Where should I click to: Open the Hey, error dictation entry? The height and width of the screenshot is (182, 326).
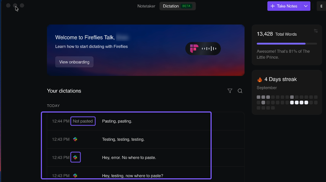(146, 157)
